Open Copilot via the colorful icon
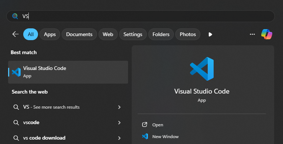283x144 pixels. (266, 34)
